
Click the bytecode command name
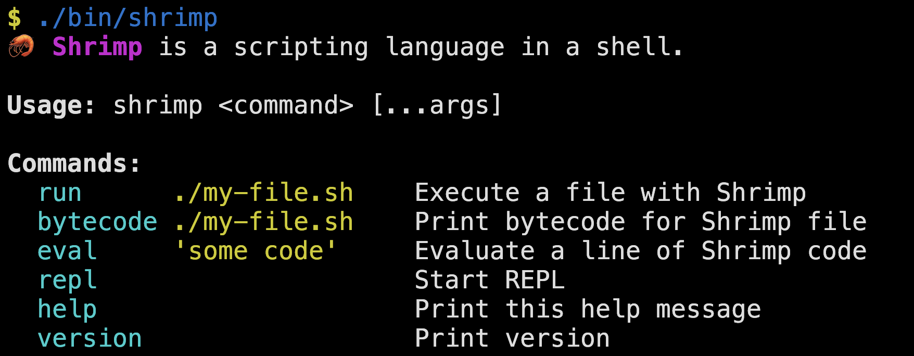pyautogui.click(x=97, y=222)
